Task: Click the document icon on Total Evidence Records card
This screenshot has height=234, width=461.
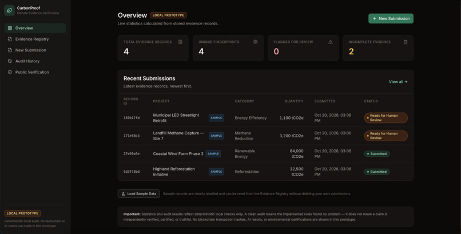Action: click(x=181, y=42)
